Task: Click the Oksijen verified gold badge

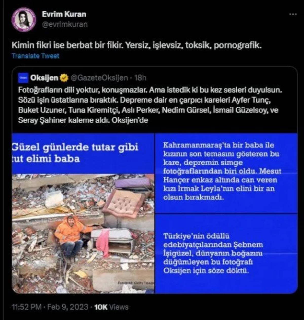Action: (x=64, y=78)
